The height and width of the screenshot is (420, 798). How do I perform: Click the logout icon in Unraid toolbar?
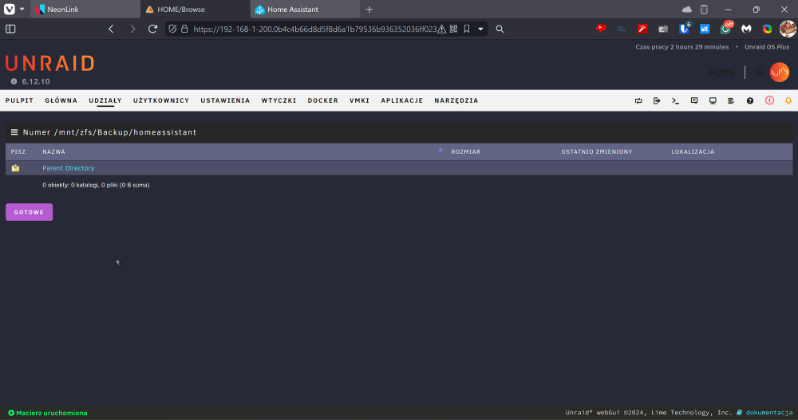[x=657, y=100]
